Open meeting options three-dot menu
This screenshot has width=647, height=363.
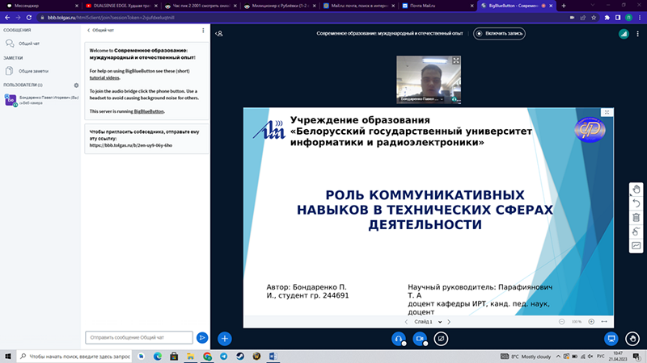(637, 34)
